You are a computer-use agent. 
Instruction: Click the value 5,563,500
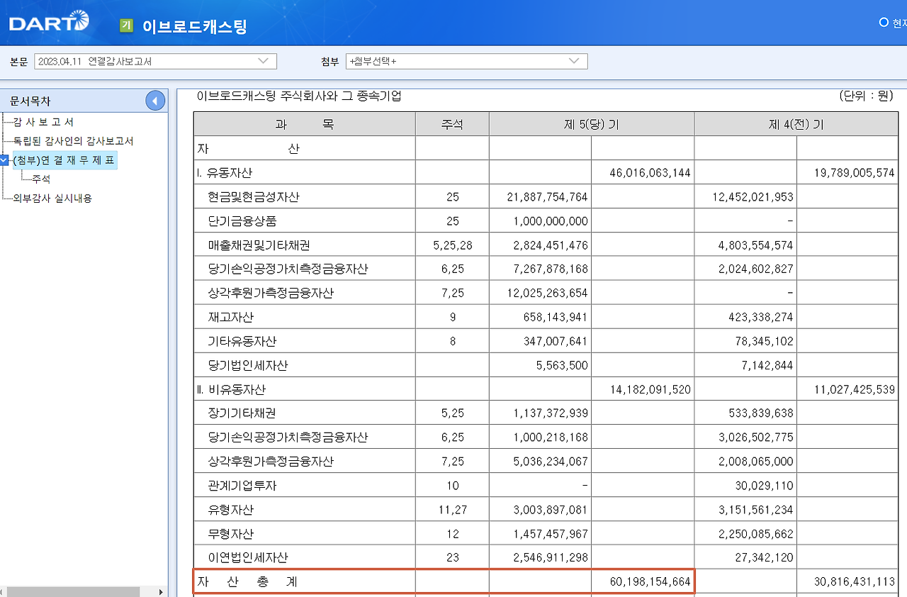pyautogui.click(x=563, y=365)
